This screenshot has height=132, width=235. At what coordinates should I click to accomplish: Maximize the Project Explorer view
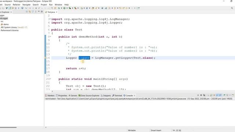41,12
